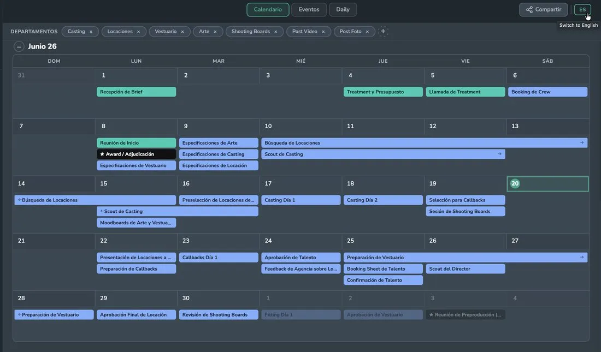The image size is (601, 352).
Task: Open Aprobación de Talento event
Action: coord(301,258)
